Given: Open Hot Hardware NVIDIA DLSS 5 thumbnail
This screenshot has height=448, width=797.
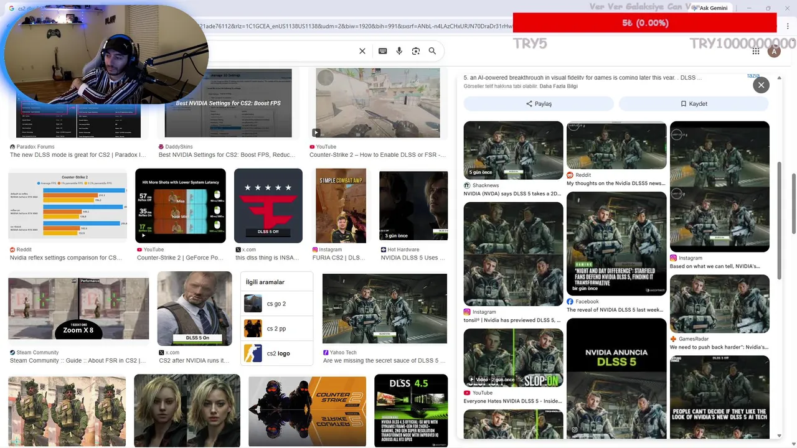Looking at the screenshot, I should [413, 206].
